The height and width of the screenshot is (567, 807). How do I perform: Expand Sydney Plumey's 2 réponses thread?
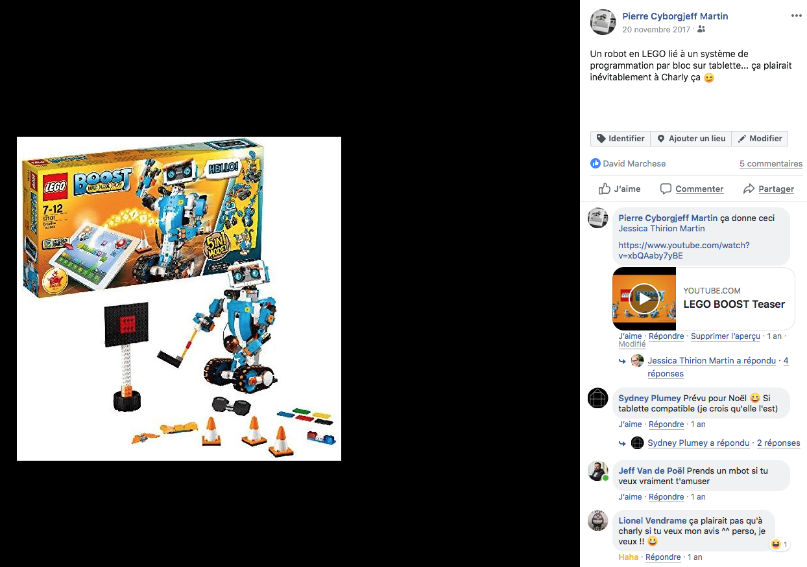click(778, 443)
